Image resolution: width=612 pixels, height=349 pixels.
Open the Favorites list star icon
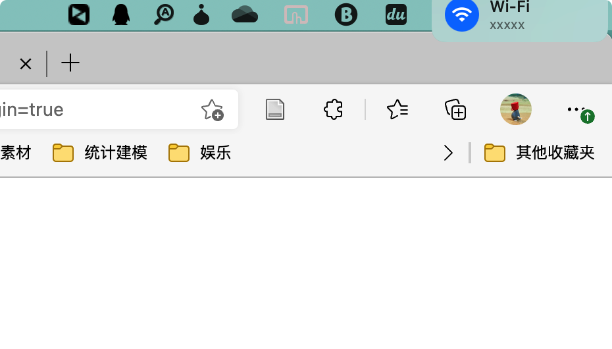397,109
